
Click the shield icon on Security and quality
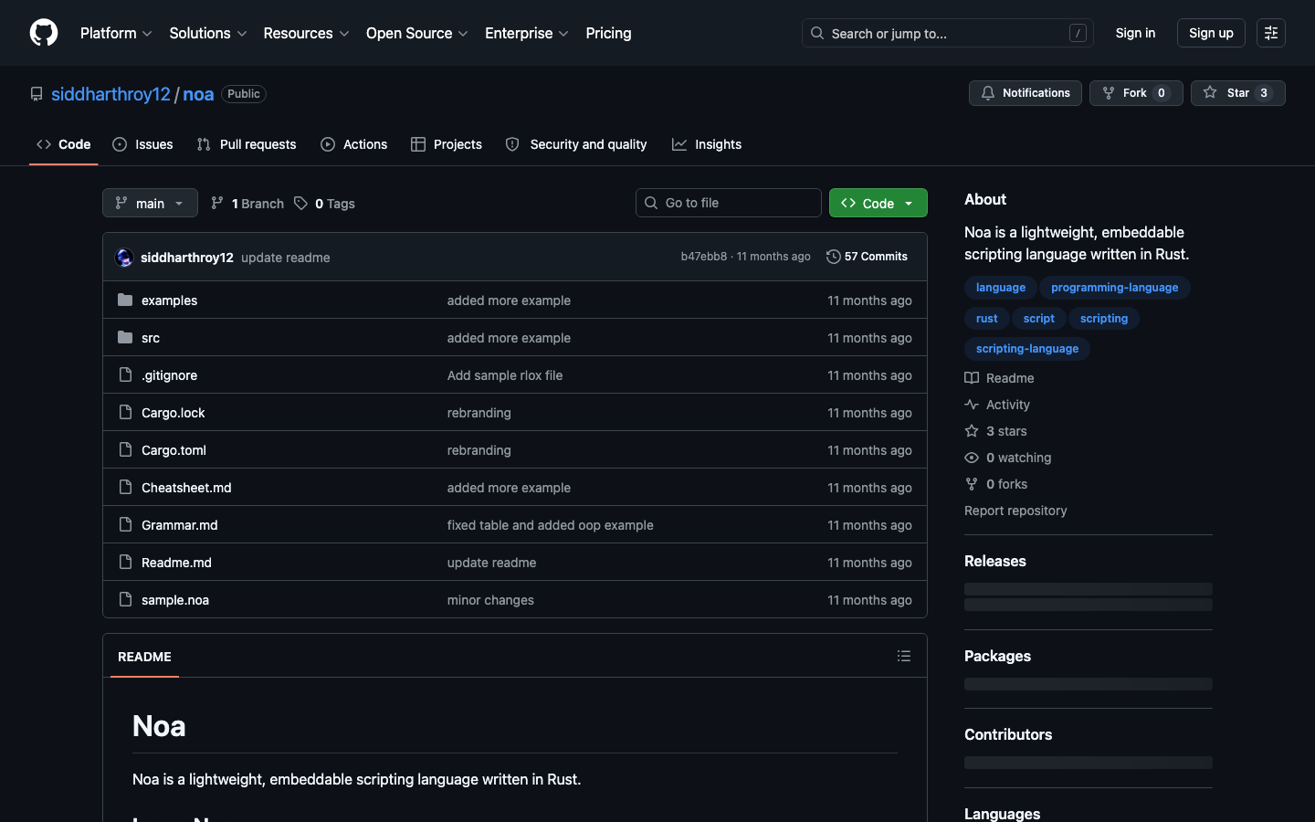pos(512,144)
